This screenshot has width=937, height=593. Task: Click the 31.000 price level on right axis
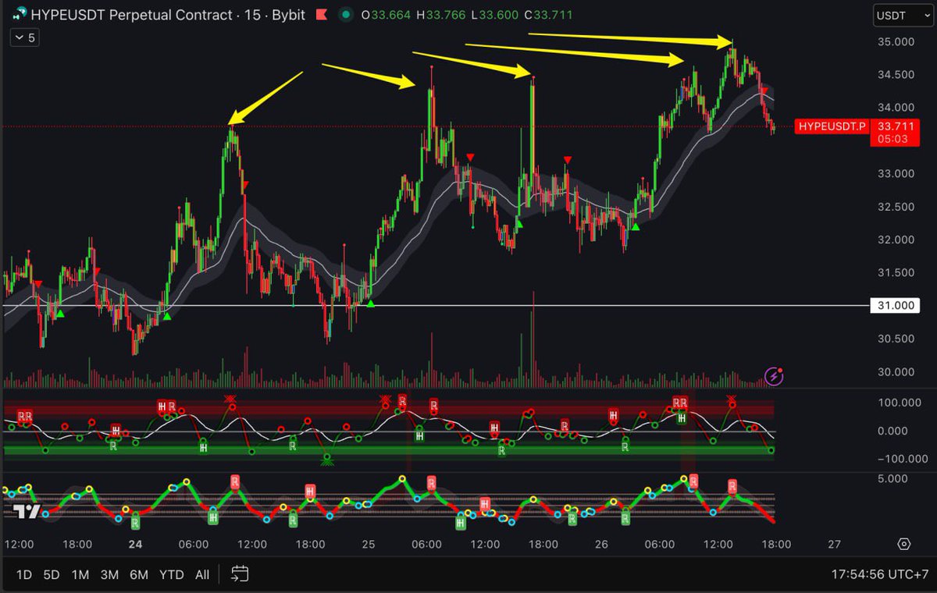point(895,305)
